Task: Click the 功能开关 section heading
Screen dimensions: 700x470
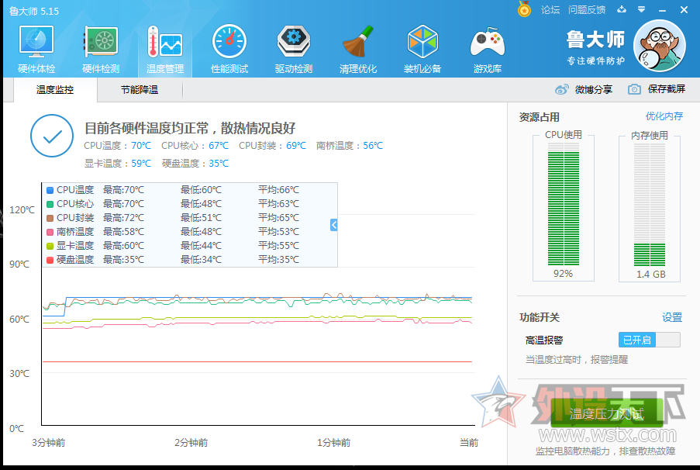Action: pos(540,318)
